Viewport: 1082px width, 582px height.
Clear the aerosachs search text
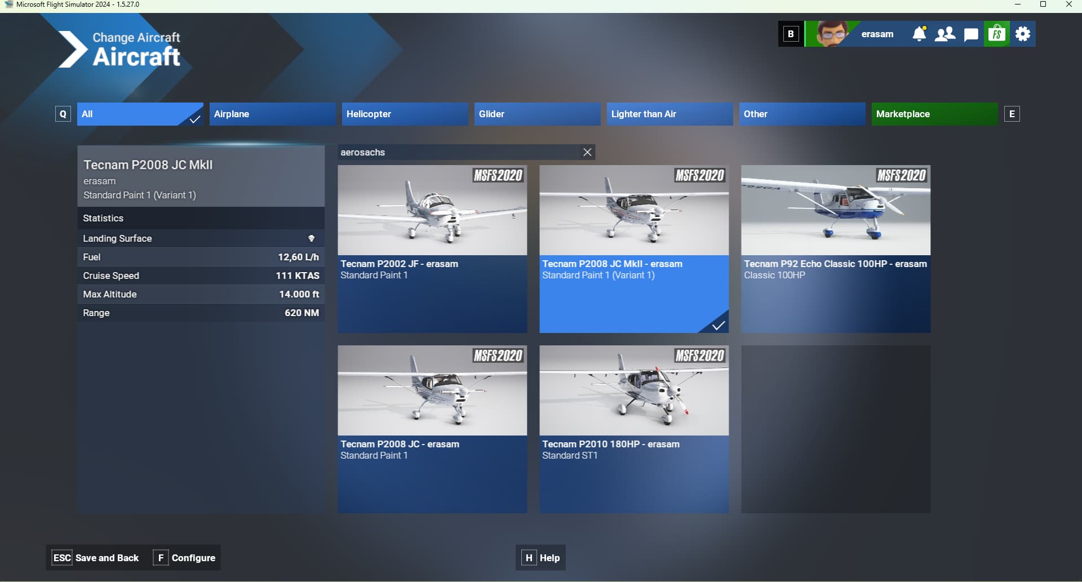click(x=587, y=152)
